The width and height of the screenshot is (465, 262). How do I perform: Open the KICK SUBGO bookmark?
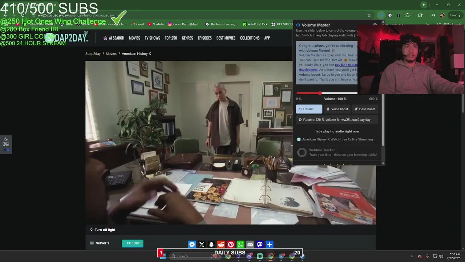(x=282, y=24)
